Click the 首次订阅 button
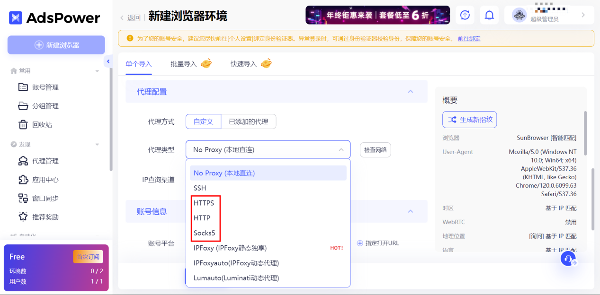 88,257
